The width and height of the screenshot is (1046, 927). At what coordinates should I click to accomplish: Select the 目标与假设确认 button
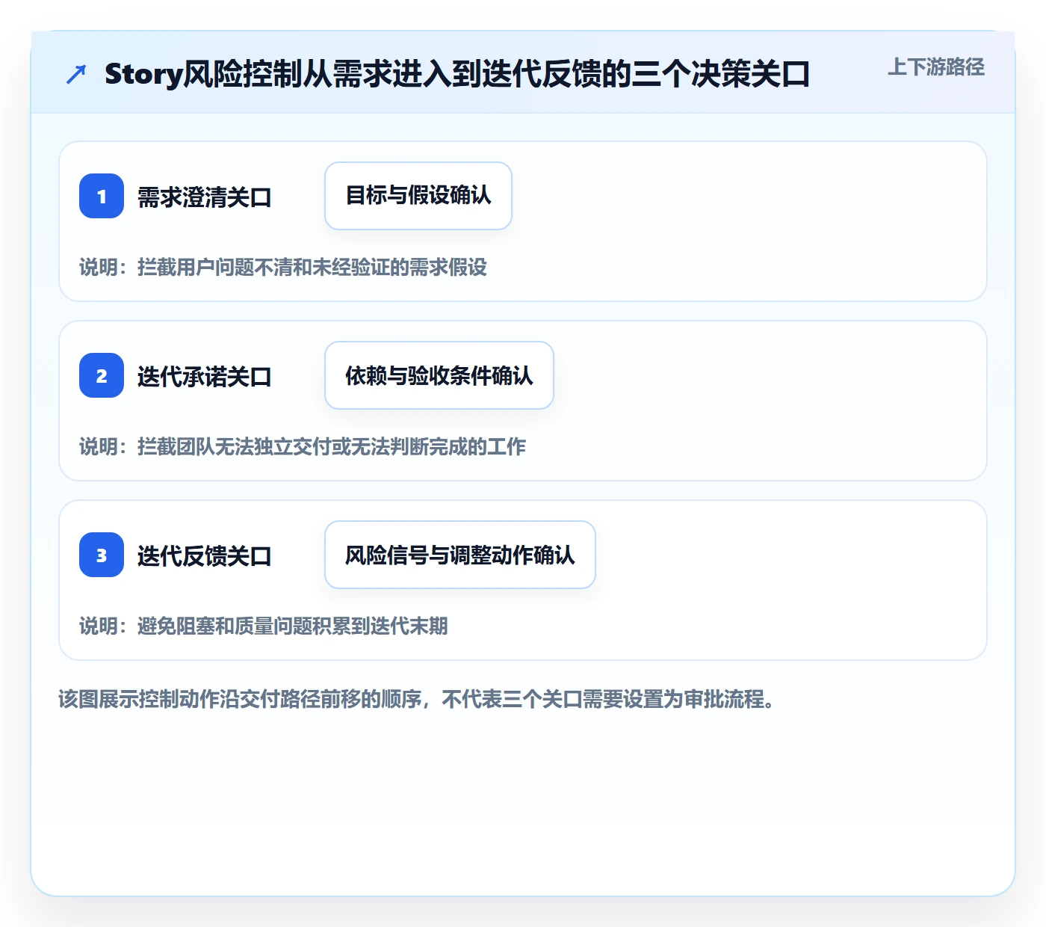pos(418,196)
